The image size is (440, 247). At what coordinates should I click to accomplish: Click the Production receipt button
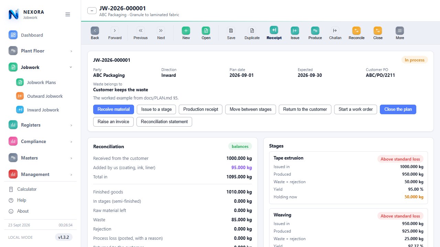point(201,109)
